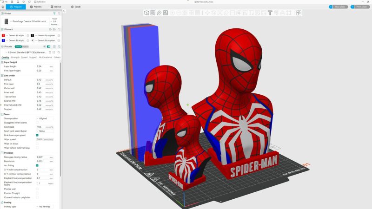Edit filament 1 preset icon
This screenshot has width=372, height=209.
(x=28, y=36)
